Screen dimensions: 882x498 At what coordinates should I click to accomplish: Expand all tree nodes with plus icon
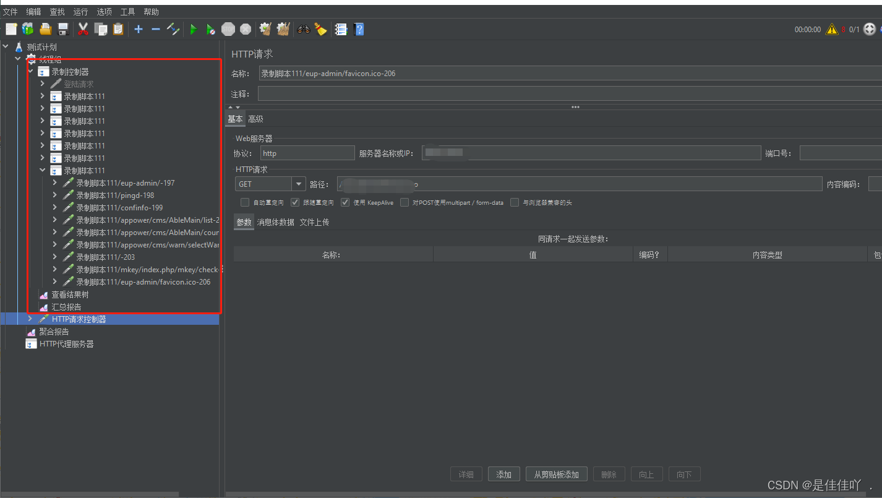tap(139, 29)
